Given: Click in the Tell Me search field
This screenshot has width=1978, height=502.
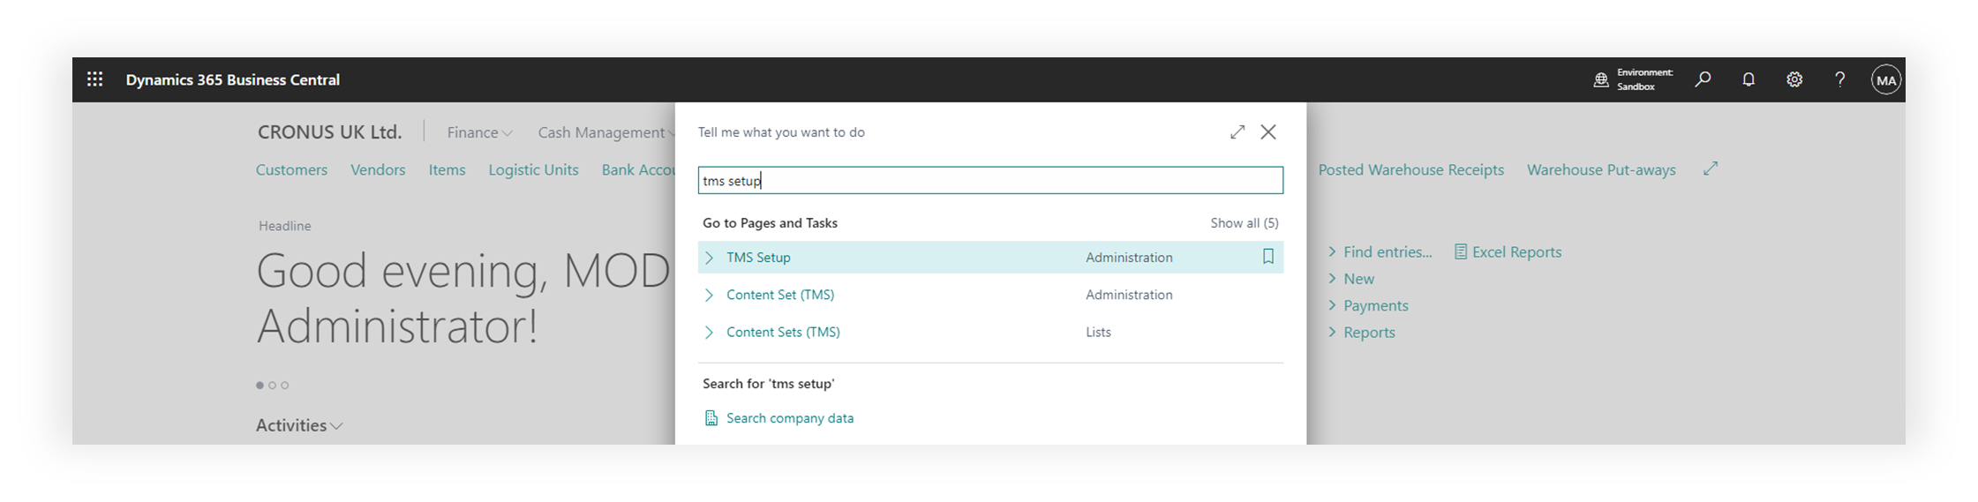Looking at the screenshot, I should [x=989, y=181].
